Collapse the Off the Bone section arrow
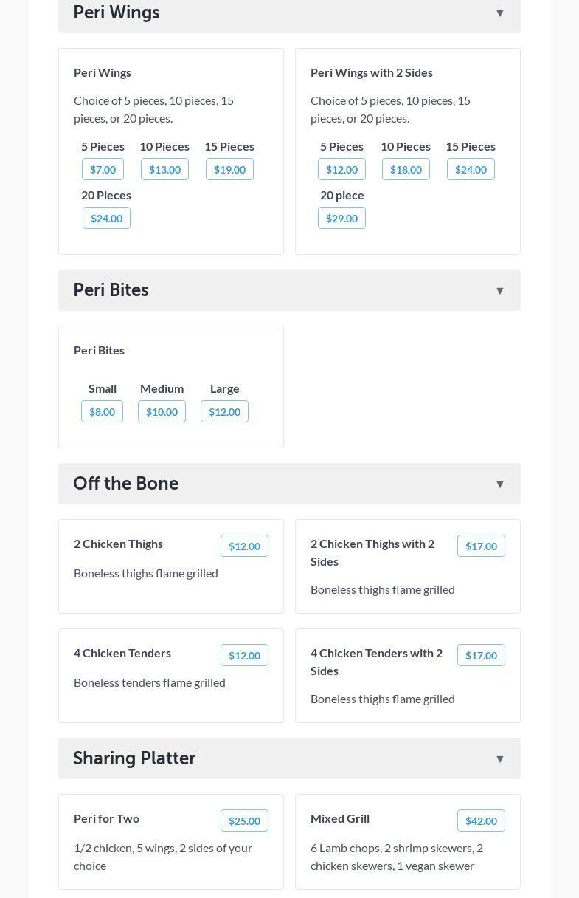 [x=499, y=484]
